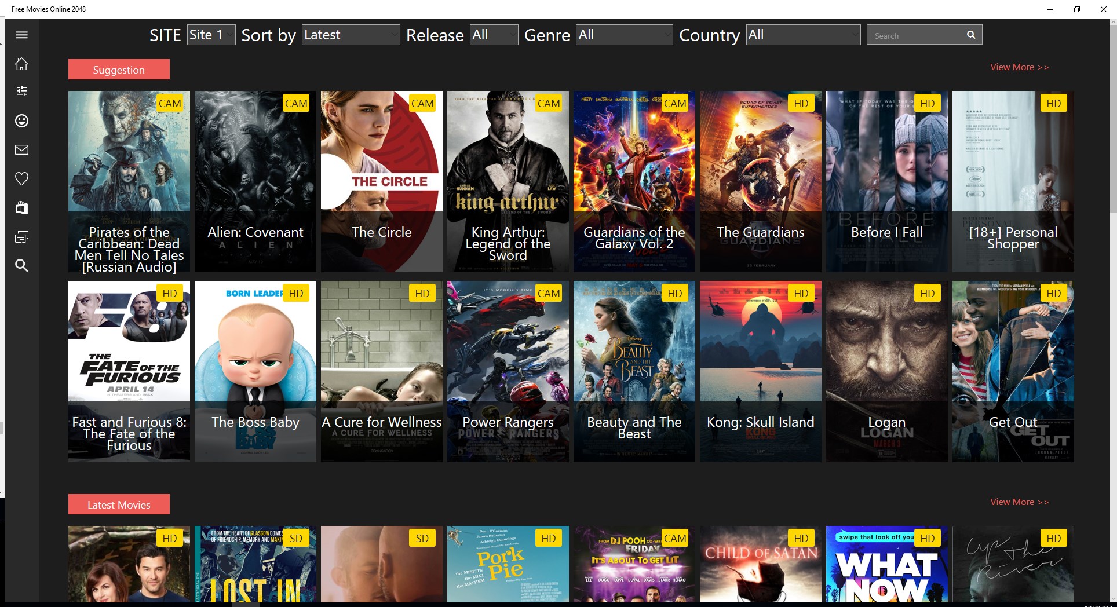The width and height of the screenshot is (1117, 607).
Task: Click the Free Movies Online 2048 window title
Action: tap(49, 9)
